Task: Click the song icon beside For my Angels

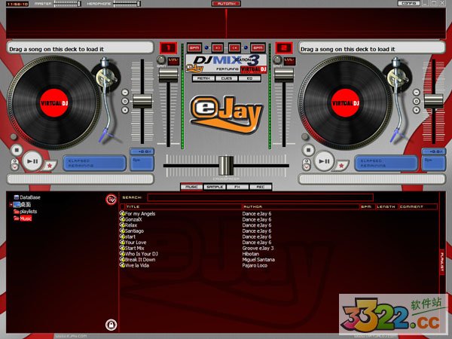Action: tap(122, 213)
